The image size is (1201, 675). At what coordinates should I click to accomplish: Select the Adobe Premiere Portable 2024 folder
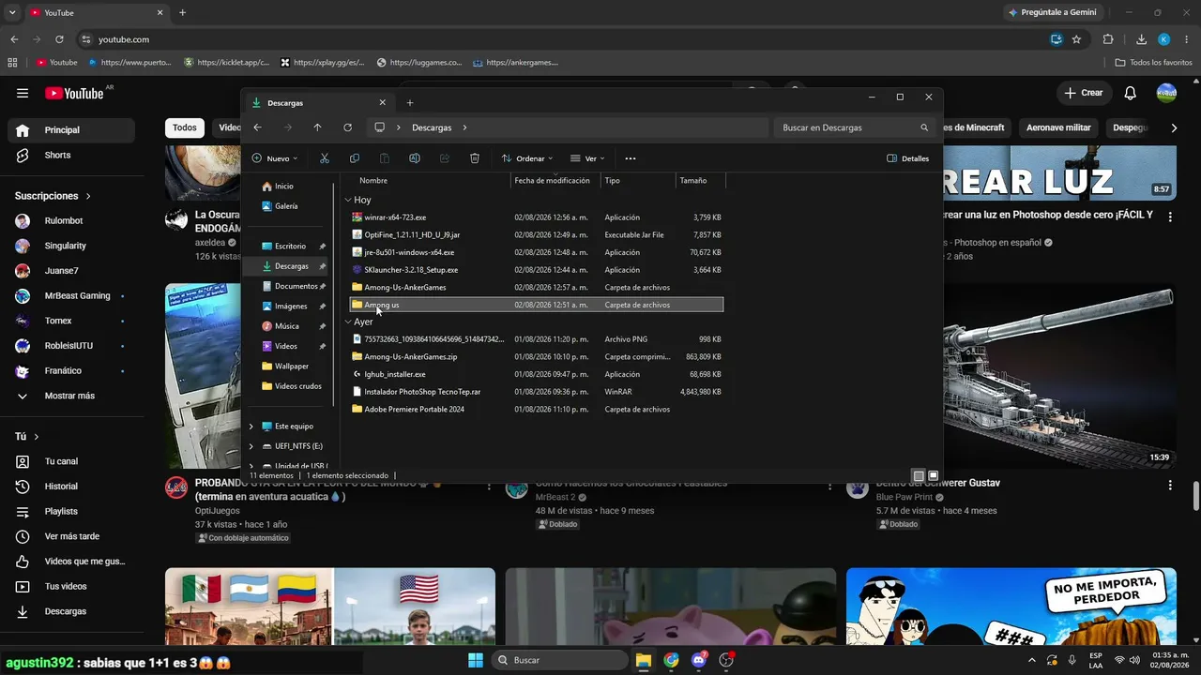(x=536, y=409)
